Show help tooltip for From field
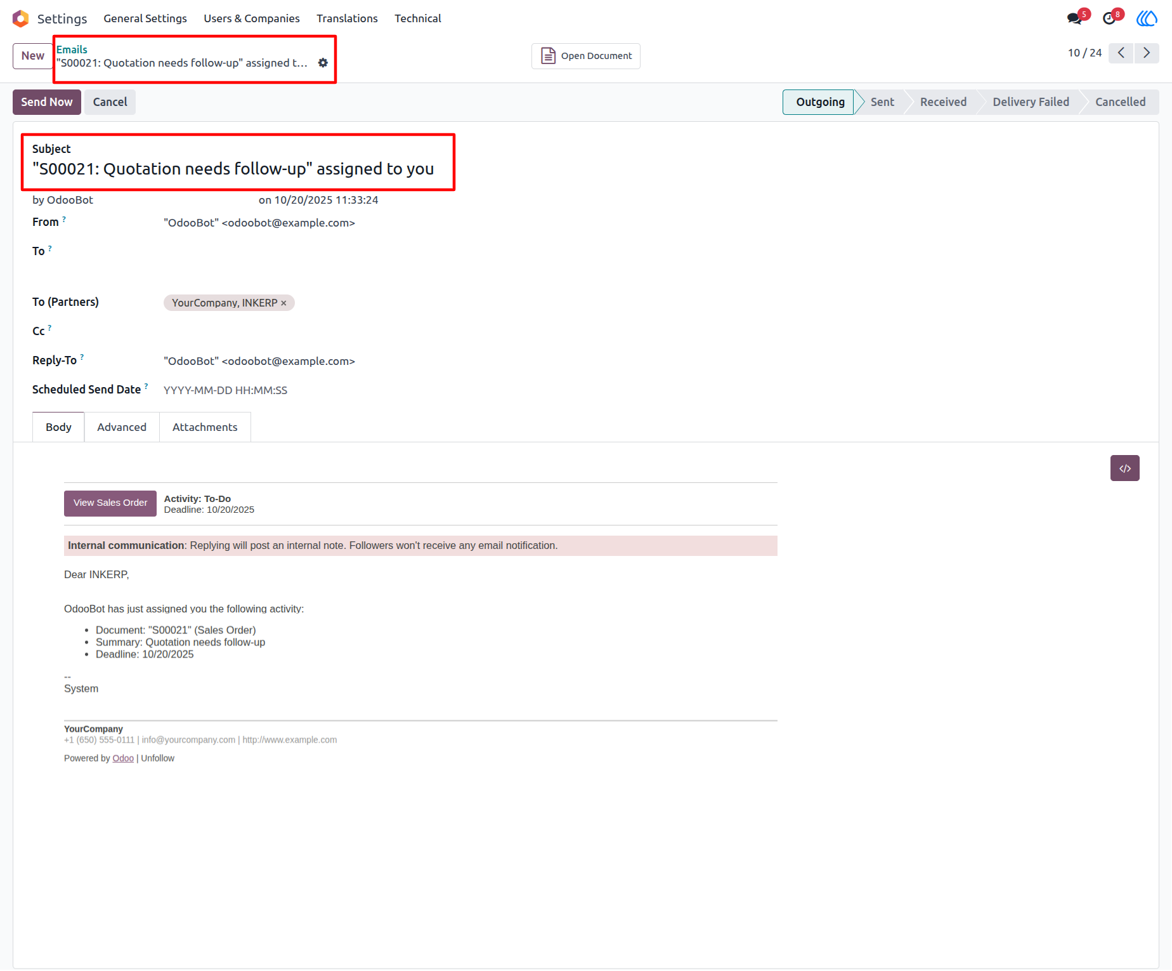 point(64,219)
